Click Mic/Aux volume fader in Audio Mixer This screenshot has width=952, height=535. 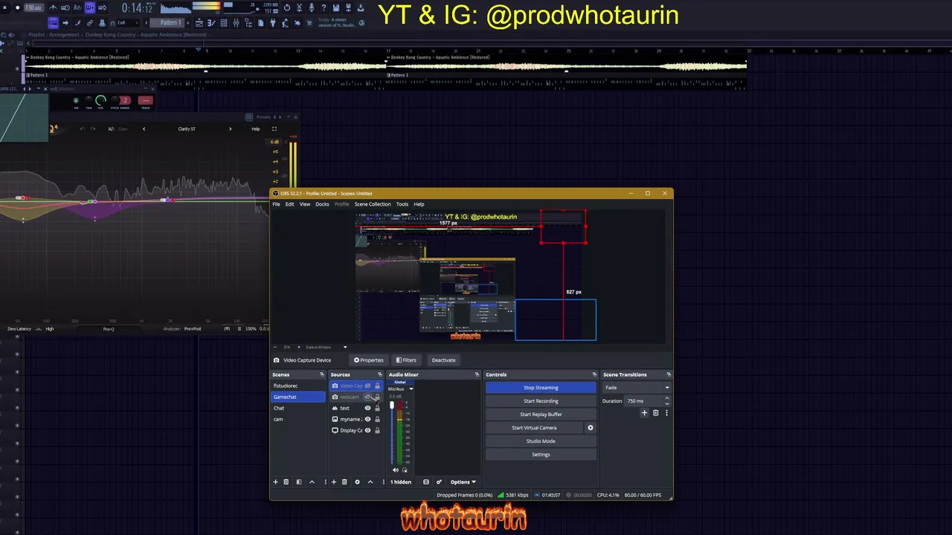point(392,406)
